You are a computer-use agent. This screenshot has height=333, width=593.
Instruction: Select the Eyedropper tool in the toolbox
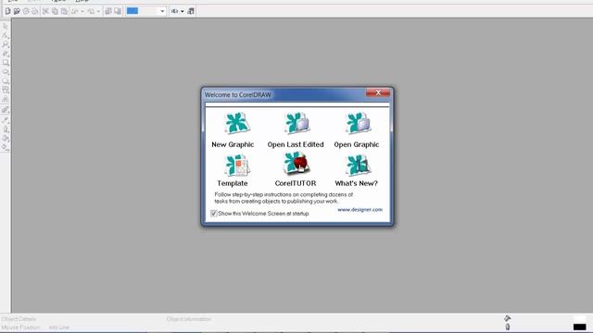tap(6, 120)
